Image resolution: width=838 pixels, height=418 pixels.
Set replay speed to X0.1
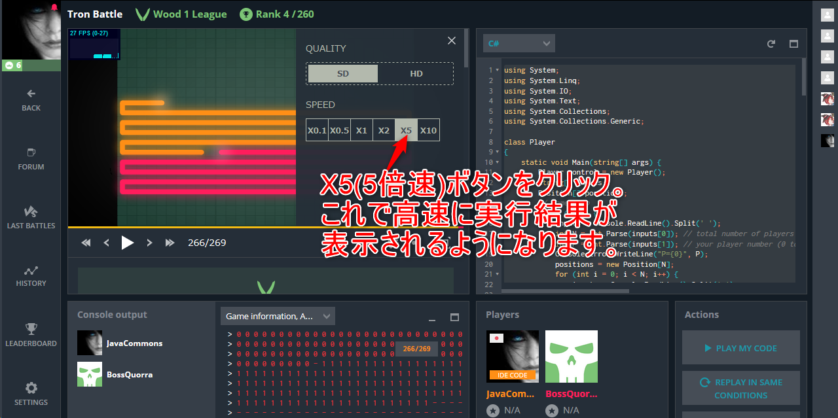coord(317,130)
